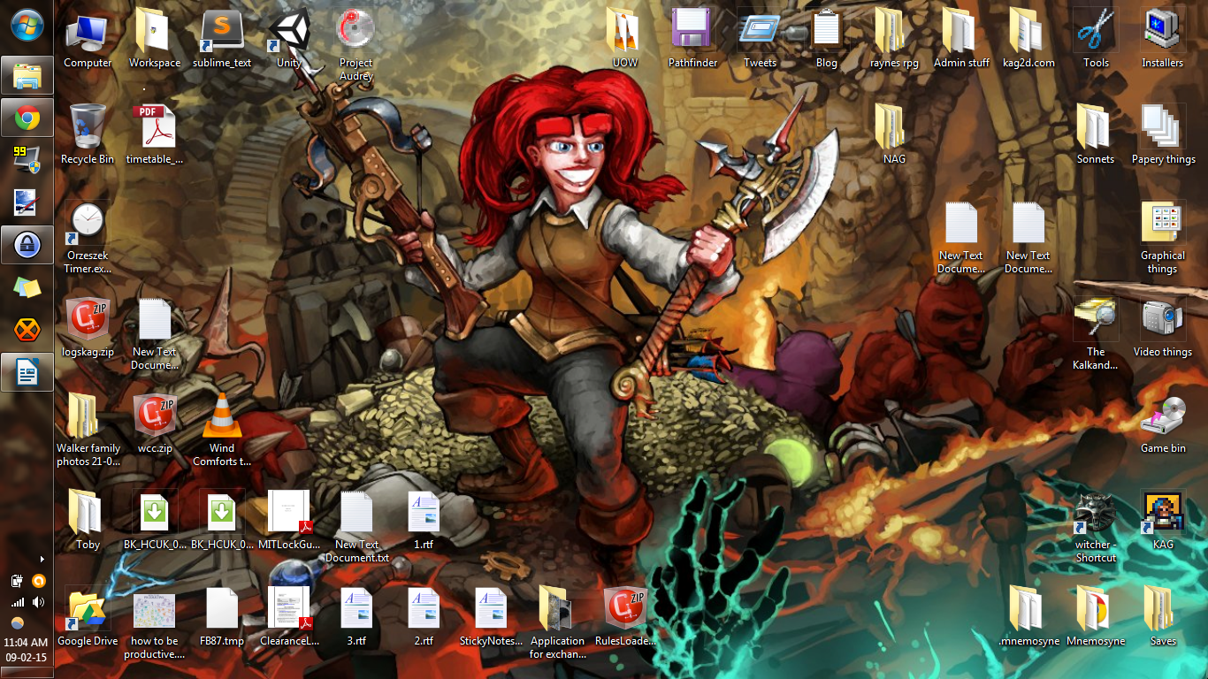This screenshot has height=679, width=1208.
Task: Open Google Chrome from taskbar
Action: click(x=27, y=118)
